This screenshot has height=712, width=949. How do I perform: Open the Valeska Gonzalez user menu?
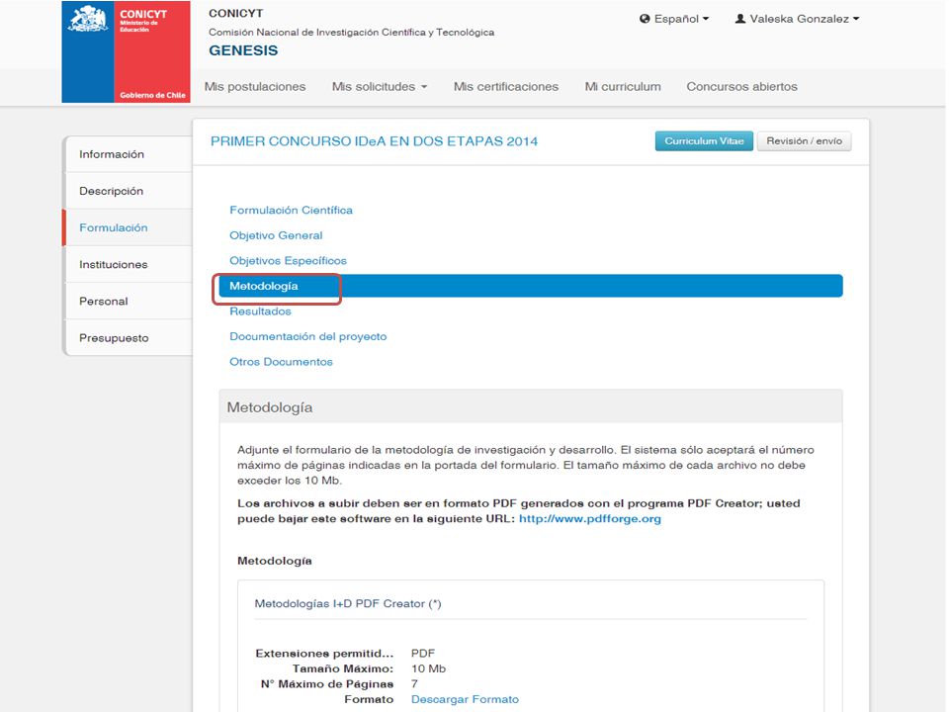(x=797, y=19)
